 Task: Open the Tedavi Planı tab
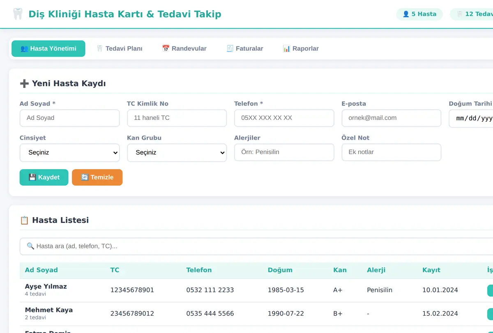pyautogui.click(x=119, y=48)
